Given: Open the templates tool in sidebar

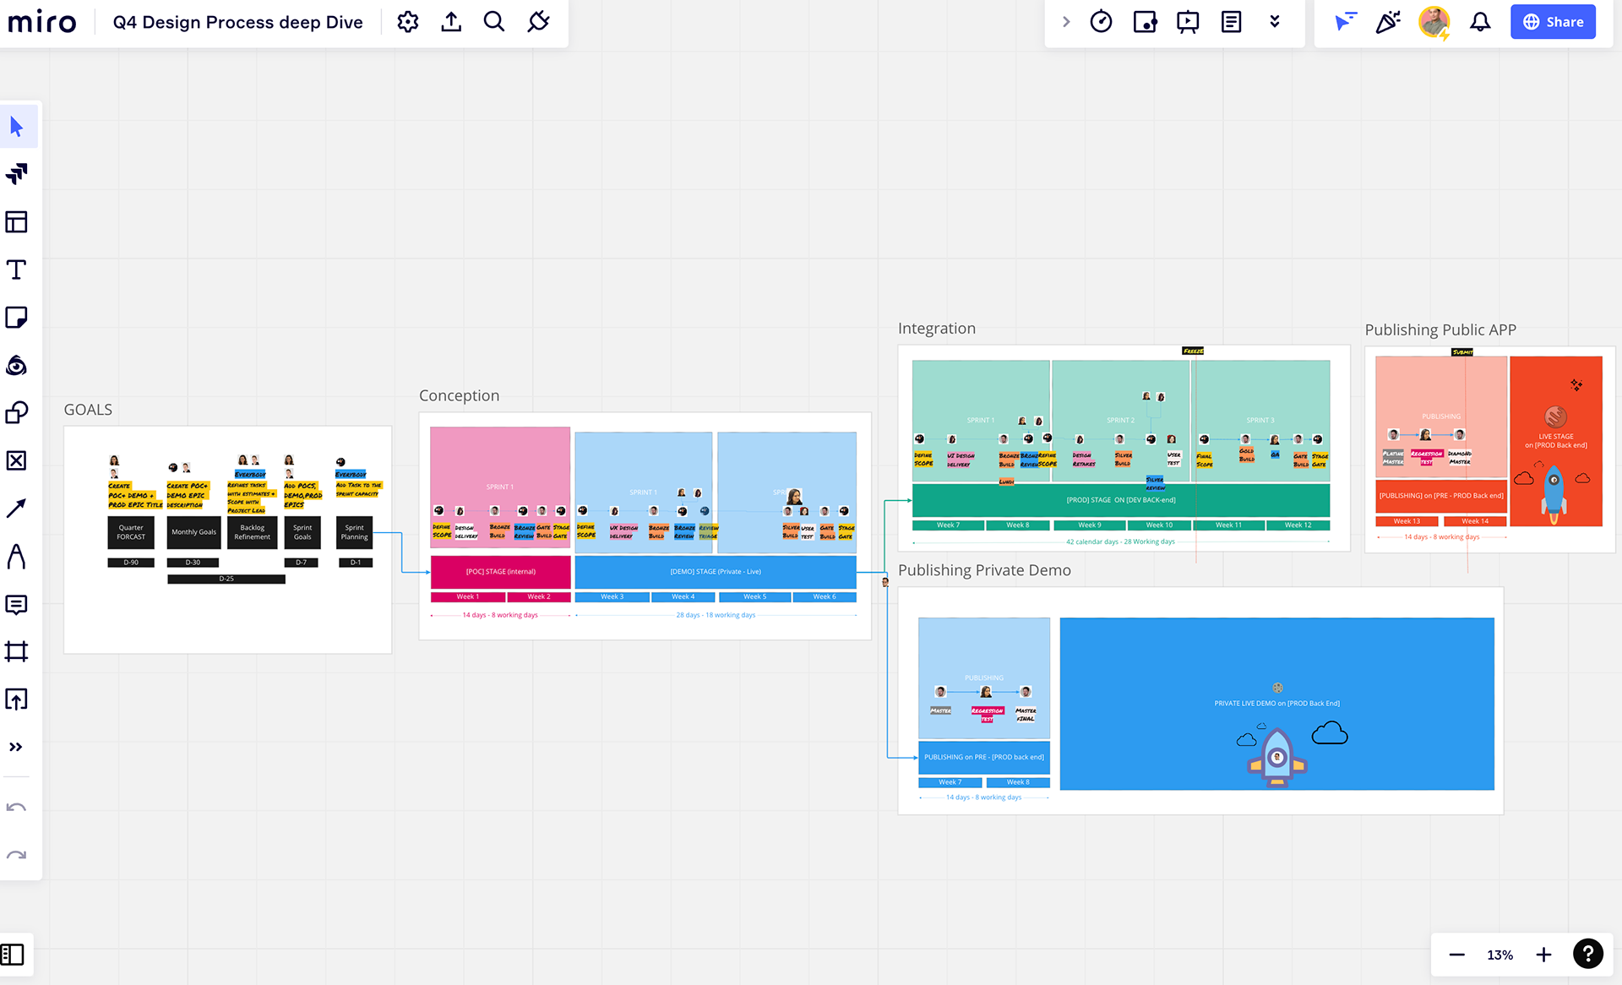Looking at the screenshot, I should tap(17, 222).
